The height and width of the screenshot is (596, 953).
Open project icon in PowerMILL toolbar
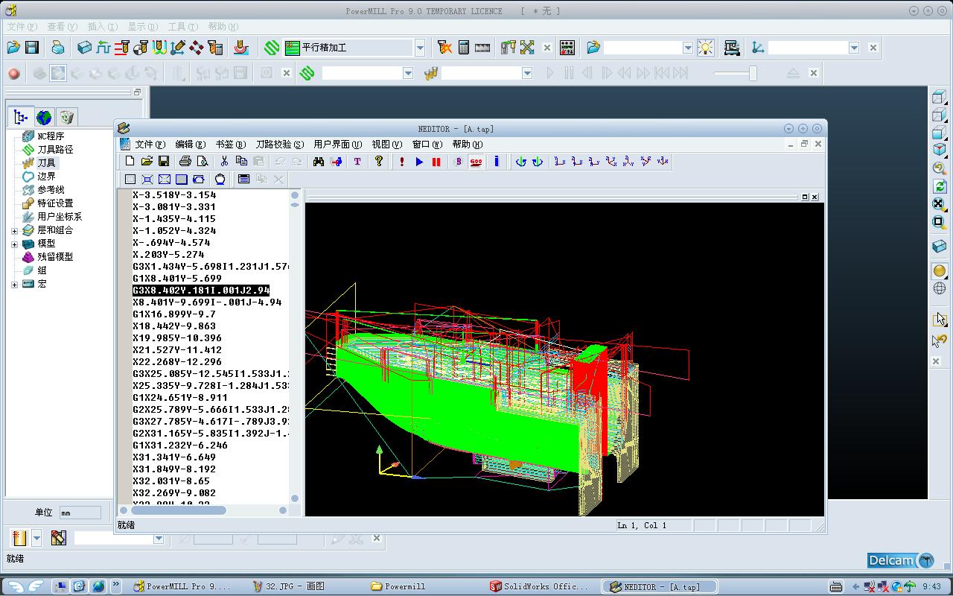(13, 48)
